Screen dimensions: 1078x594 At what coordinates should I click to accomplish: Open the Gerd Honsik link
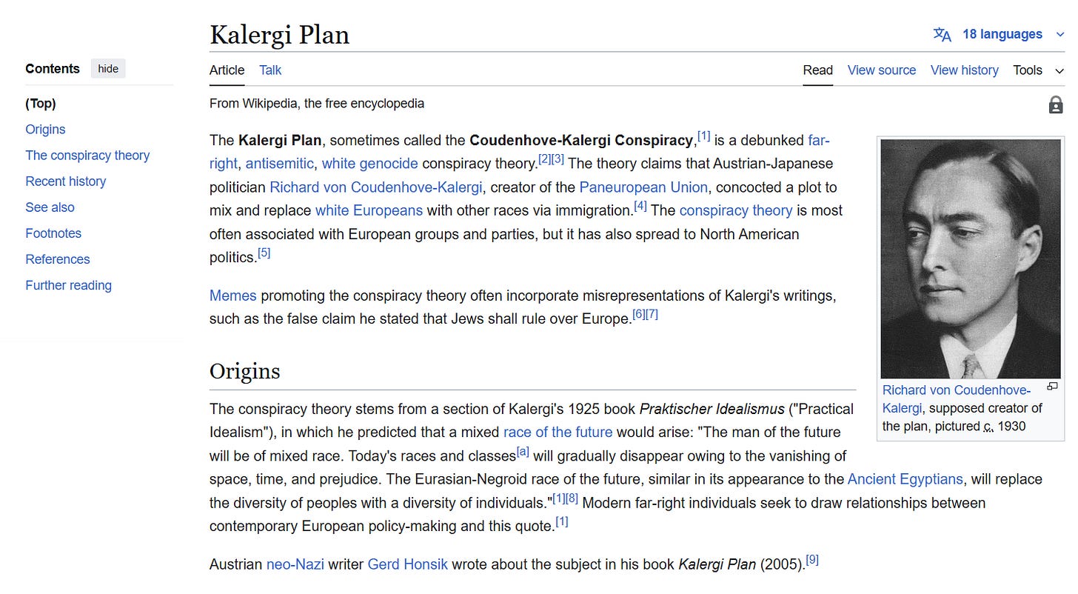click(x=408, y=564)
